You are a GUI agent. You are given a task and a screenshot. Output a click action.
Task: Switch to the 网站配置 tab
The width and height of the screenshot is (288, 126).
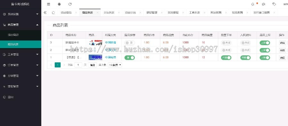216,13
